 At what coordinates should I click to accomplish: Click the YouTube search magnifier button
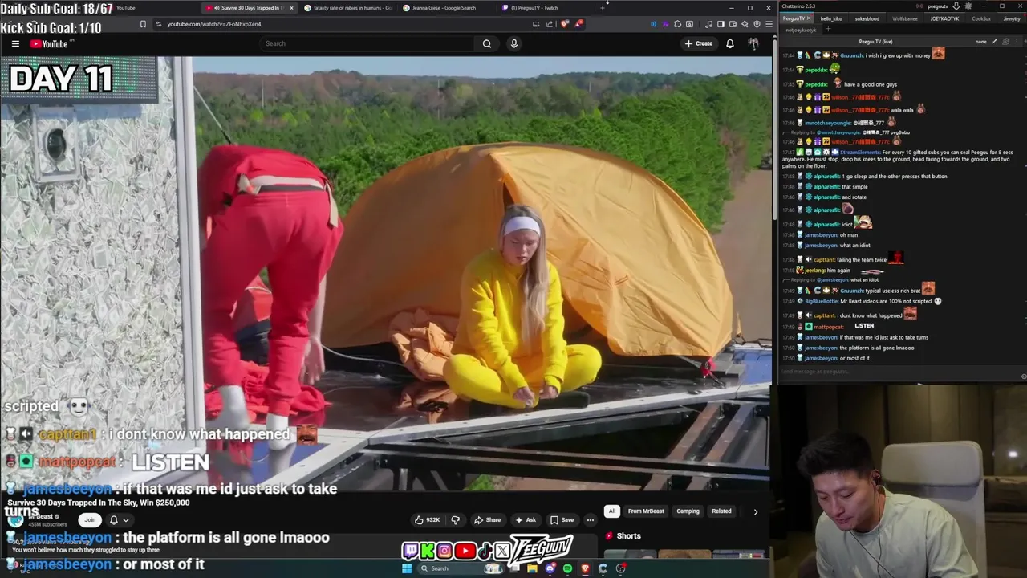[x=486, y=43]
